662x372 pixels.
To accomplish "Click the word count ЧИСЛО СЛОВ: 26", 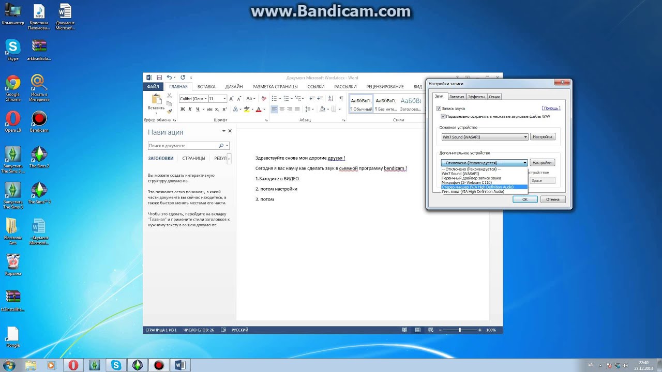I will click(x=199, y=330).
